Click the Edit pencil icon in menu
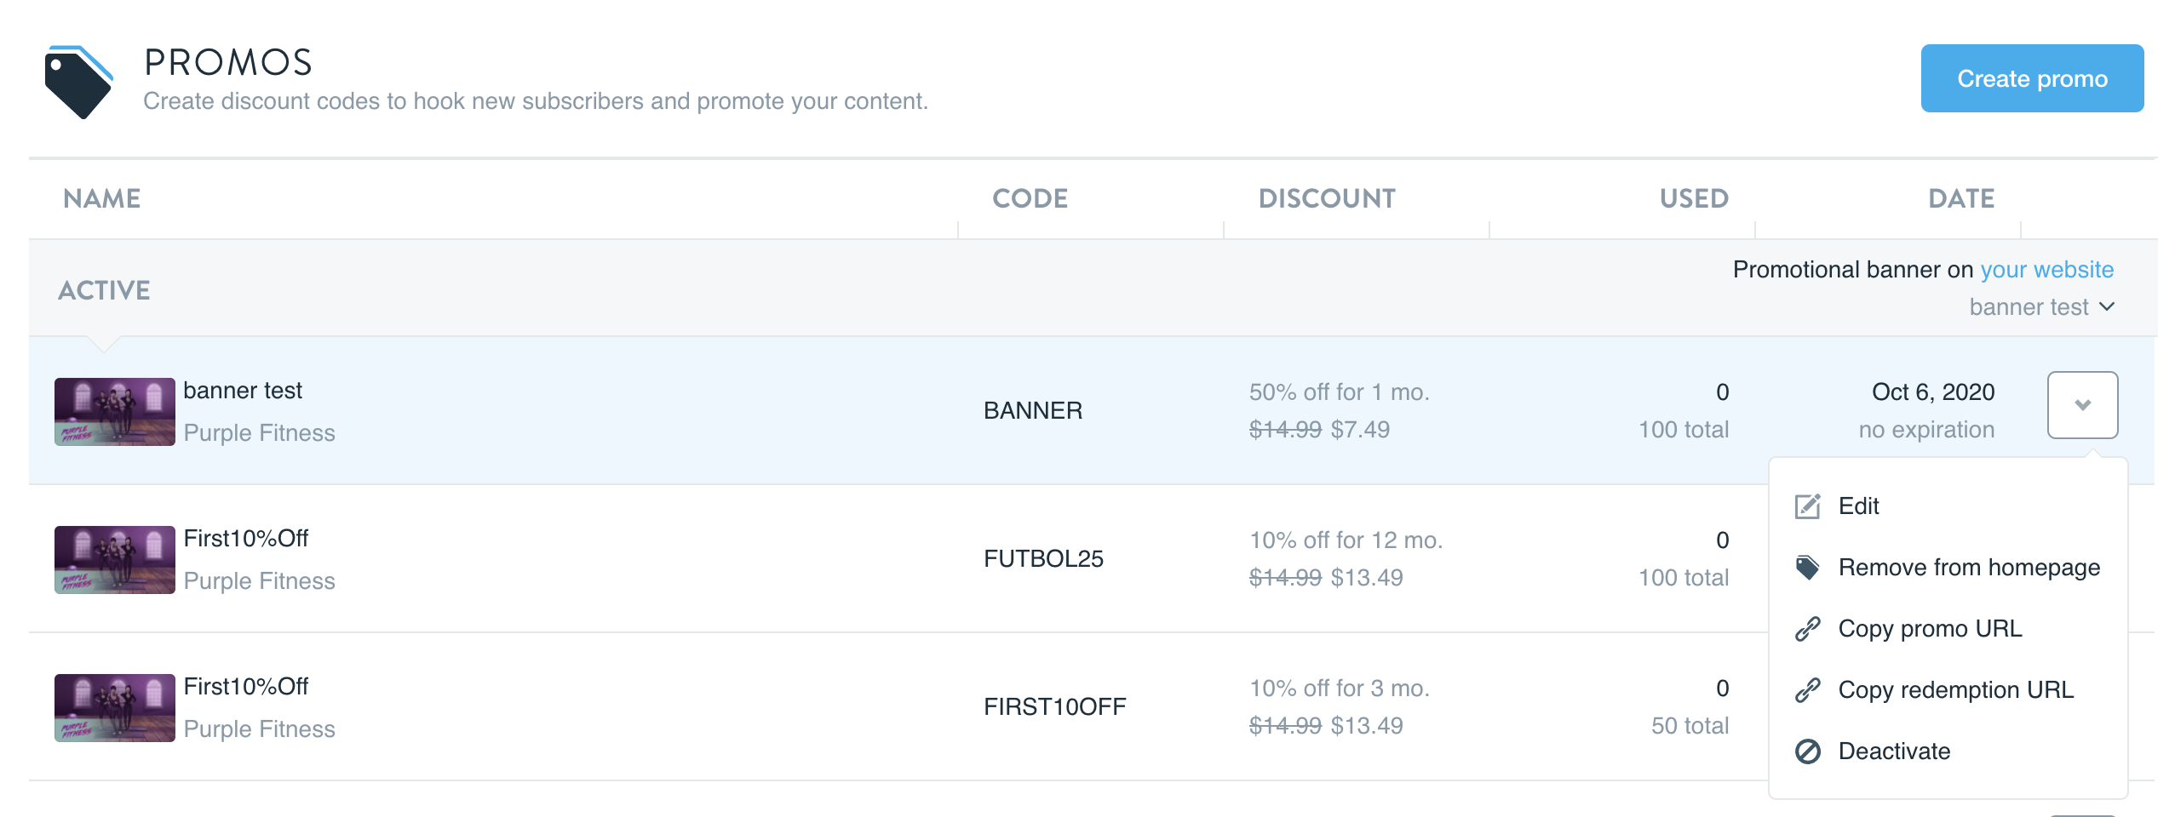Screen dimensions: 2175x817 (x=1807, y=506)
